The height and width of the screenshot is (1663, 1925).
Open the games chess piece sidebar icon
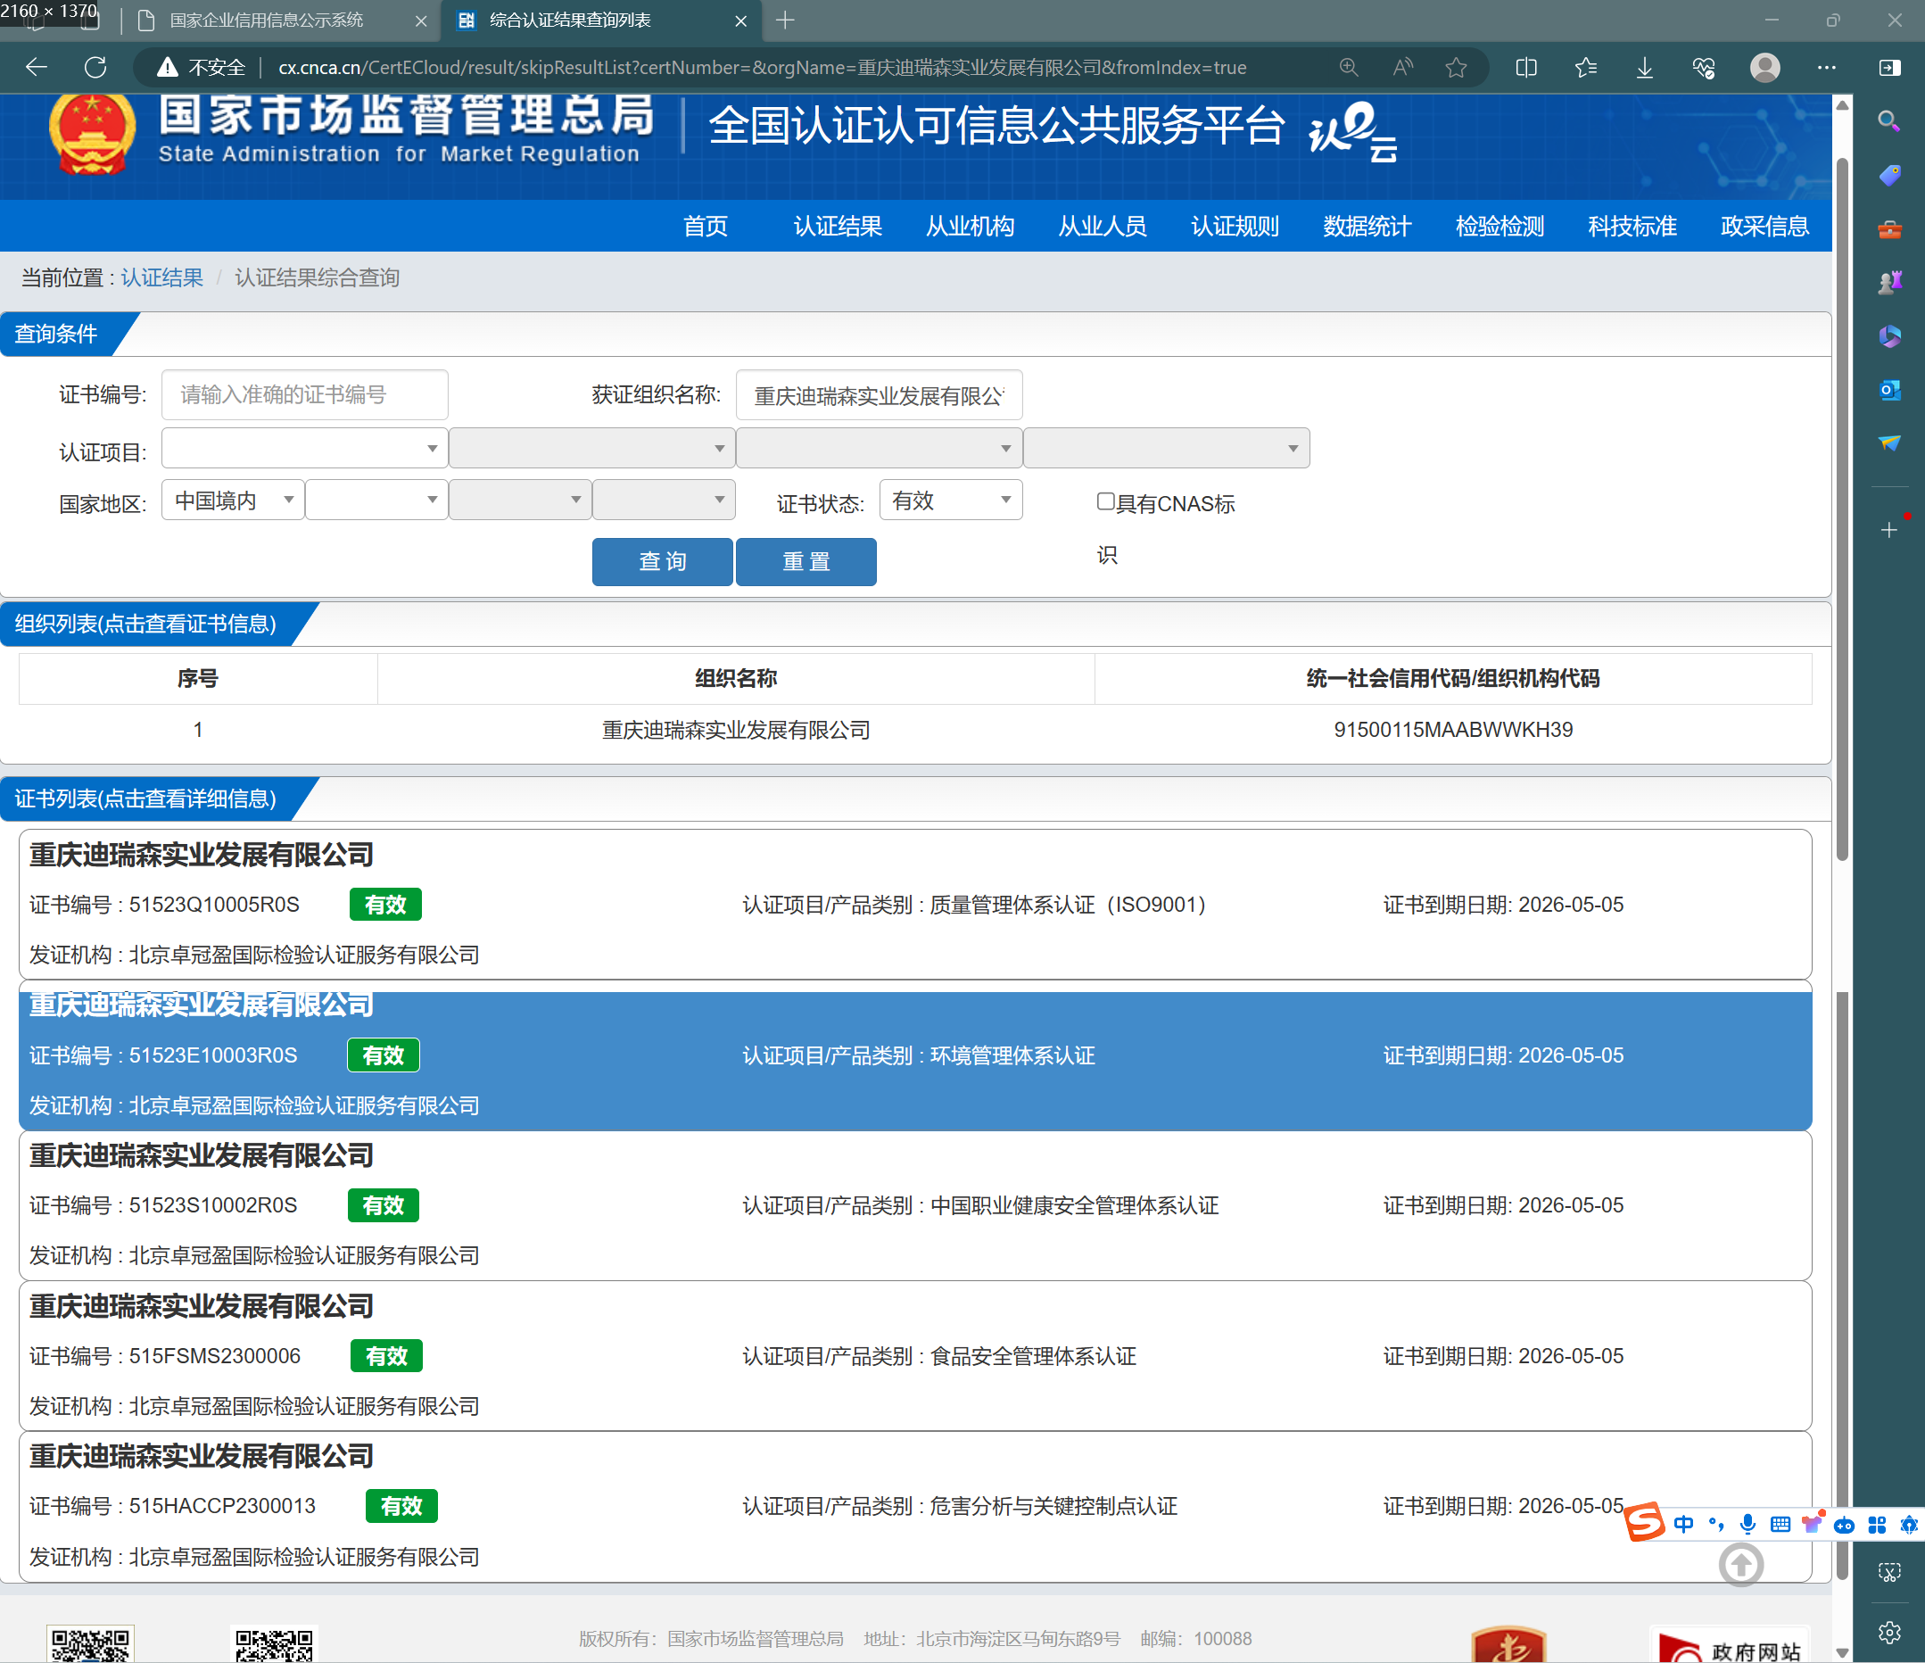1888,283
